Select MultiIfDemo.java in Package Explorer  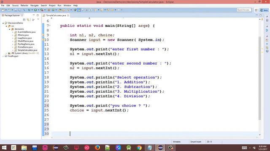point(25,41)
